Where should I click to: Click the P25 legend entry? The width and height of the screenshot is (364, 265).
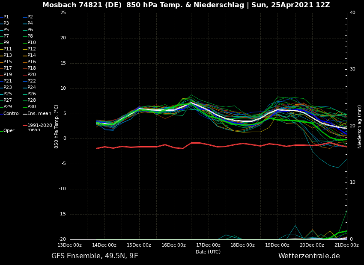coord(8,94)
